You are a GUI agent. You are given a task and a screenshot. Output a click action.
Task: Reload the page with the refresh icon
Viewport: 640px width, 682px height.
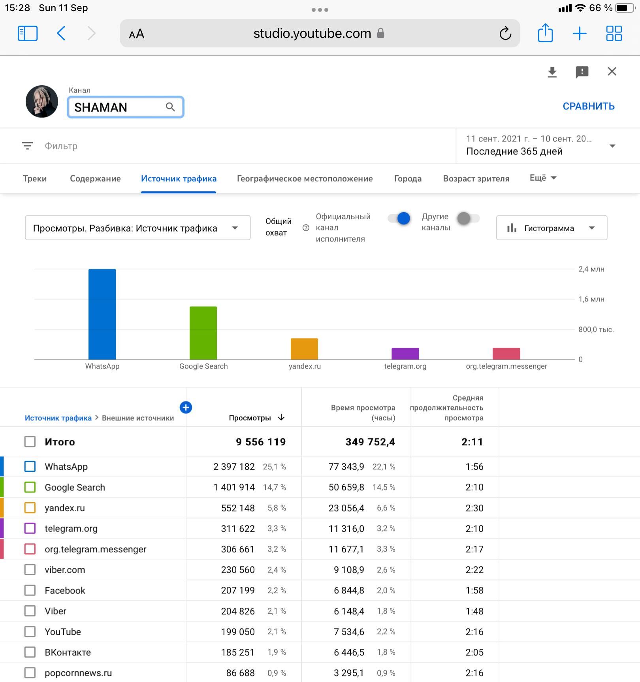coord(505,34)
